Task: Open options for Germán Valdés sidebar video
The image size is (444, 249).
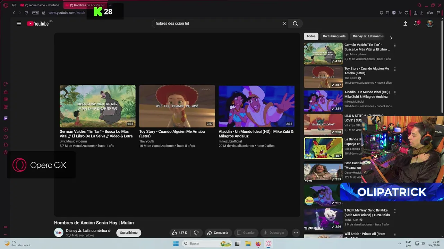Action: (395, 46)
